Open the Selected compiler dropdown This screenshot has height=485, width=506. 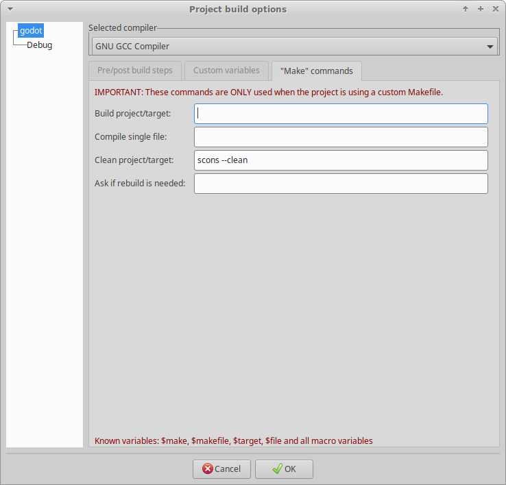pos(293,46)
